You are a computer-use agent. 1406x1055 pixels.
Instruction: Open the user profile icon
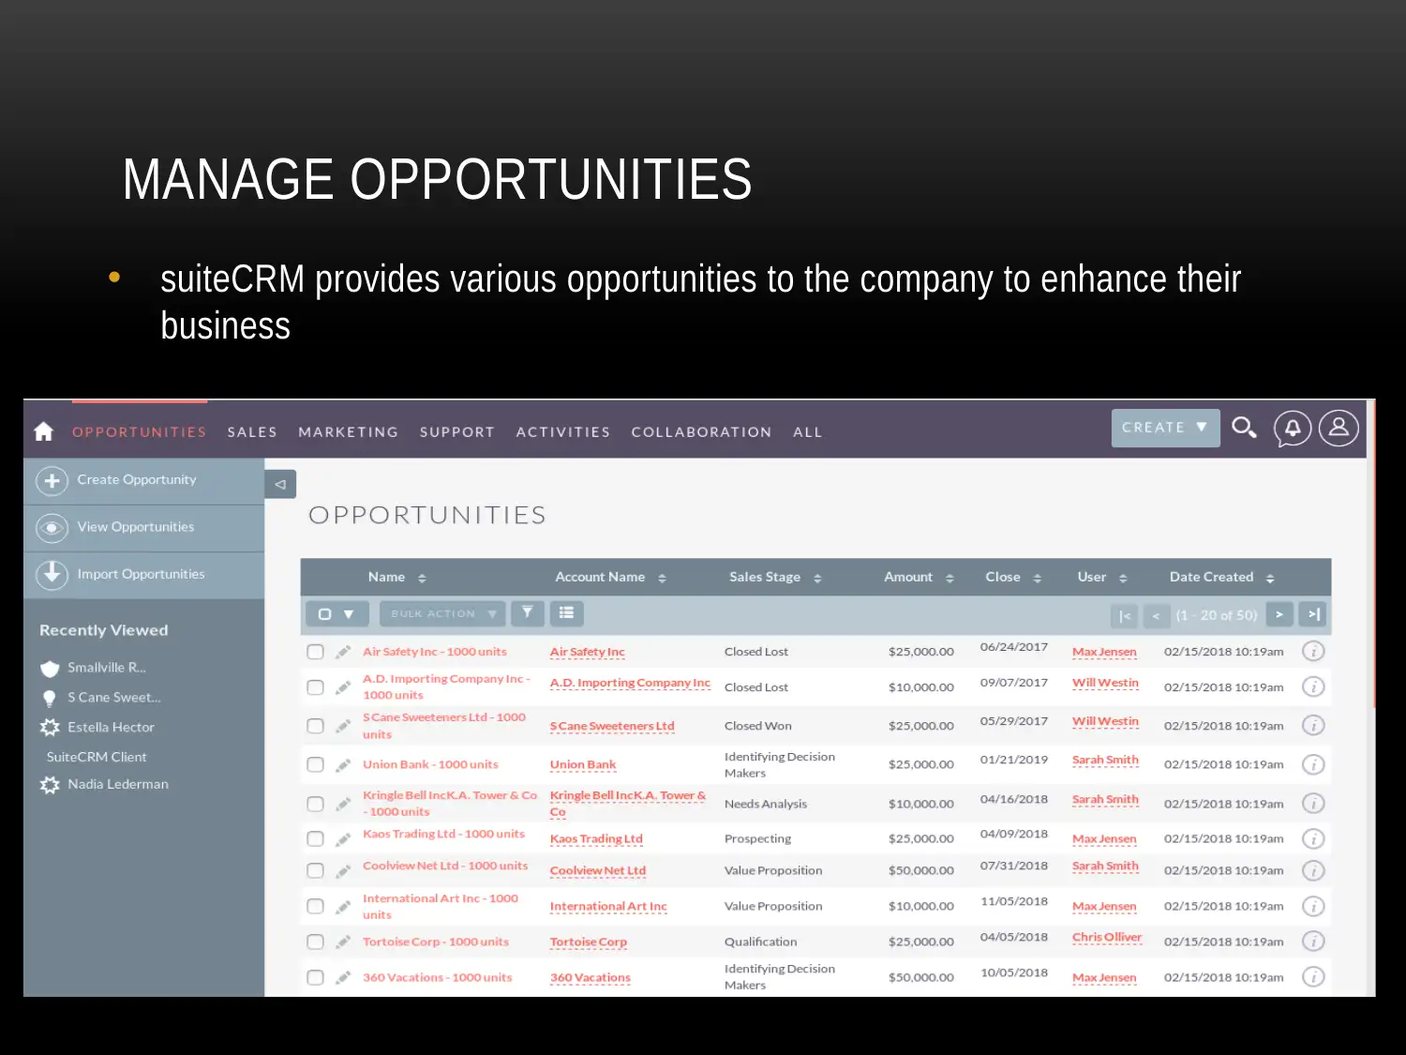tap(1339, 428)
